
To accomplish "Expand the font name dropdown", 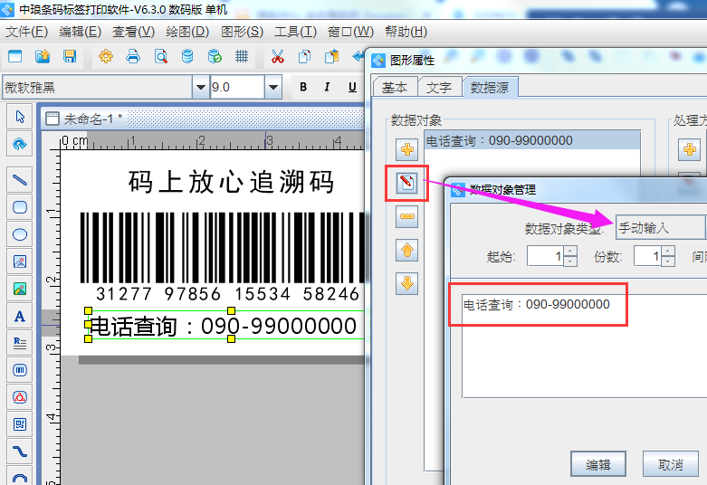I will tap(200, 88).
